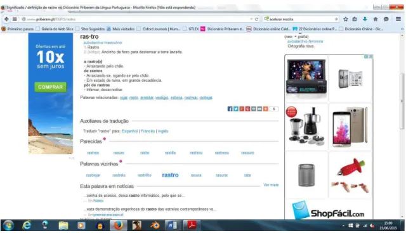Click the search go arrow in search box
Viewport: 406px width, 233px height.
(336, 19)
